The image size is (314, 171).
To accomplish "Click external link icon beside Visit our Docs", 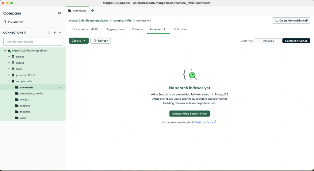I will click(x=215, y=121).
